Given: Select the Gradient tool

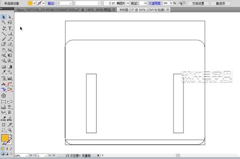Looking at the screenshot, I should [10, 67].
